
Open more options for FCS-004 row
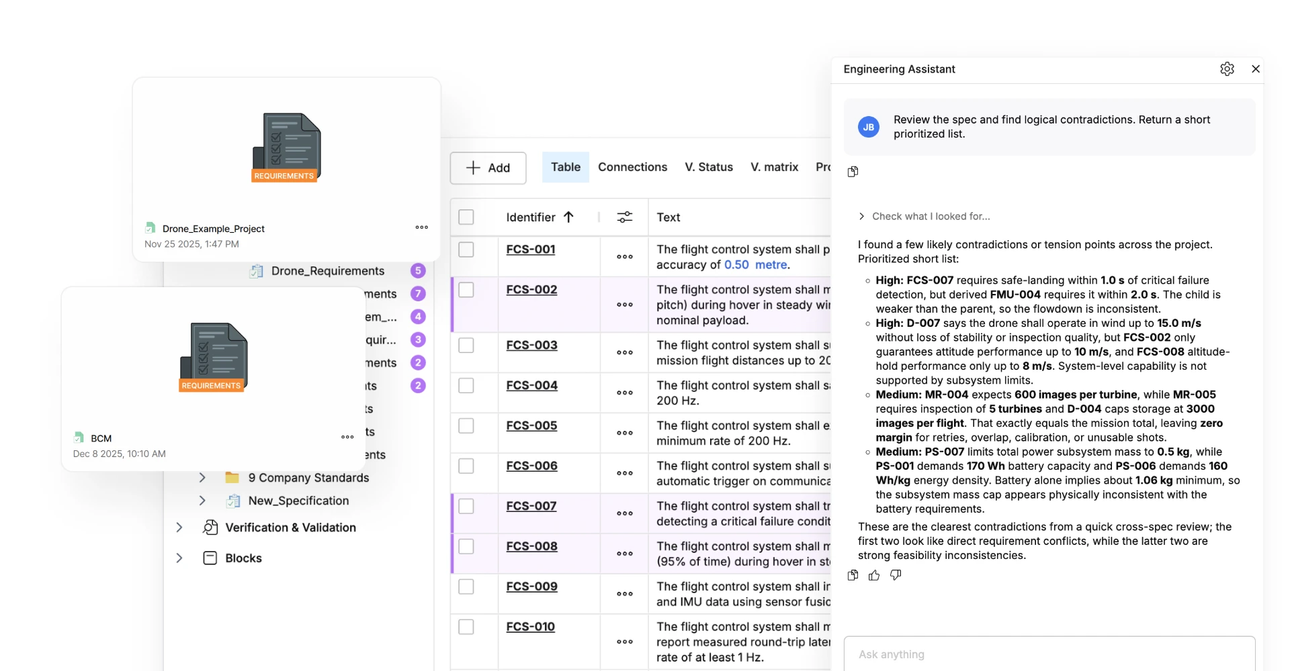(625, 393)
